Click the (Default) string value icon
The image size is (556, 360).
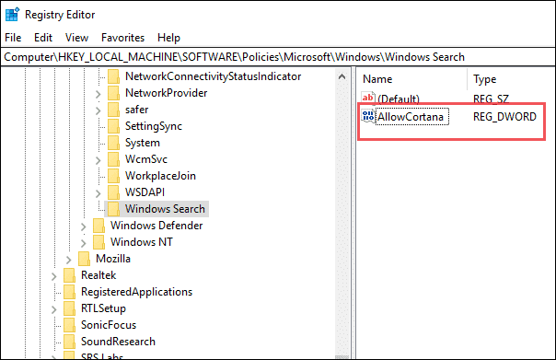(x=368, y=98)
